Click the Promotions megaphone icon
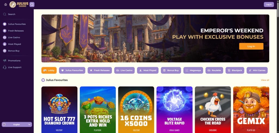The image size is (279, 133). point(5,61)
